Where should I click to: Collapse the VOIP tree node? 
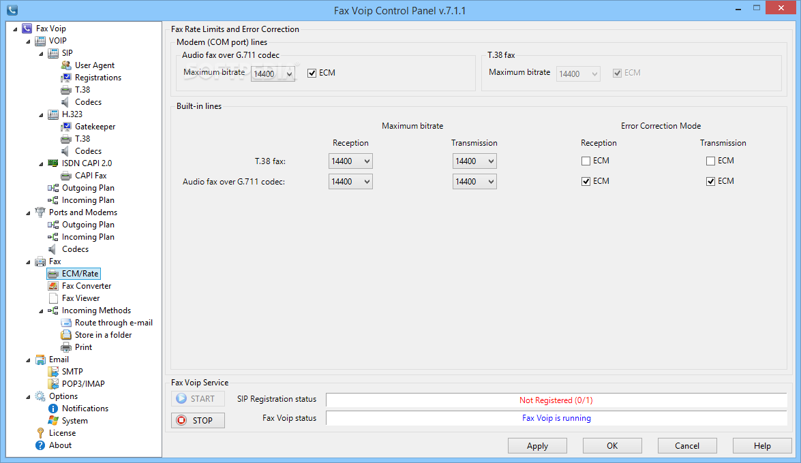(x=28, y=42)
